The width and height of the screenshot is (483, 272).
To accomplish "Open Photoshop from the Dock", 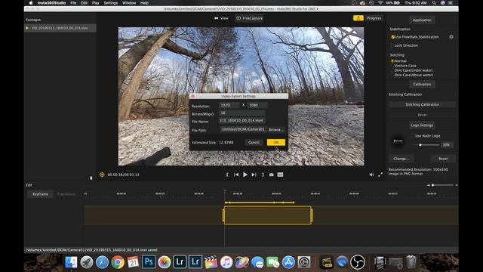I will (x=149, y=262).
